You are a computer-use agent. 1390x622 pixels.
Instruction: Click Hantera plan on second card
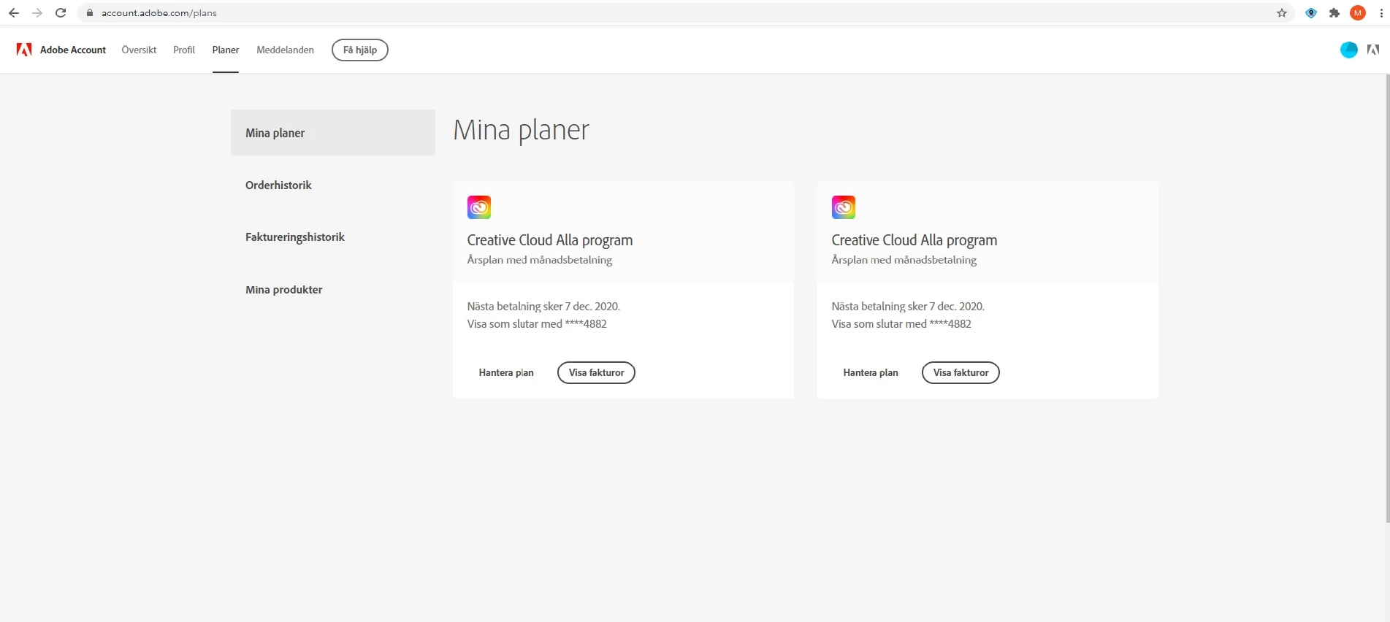tap(871, 372)
